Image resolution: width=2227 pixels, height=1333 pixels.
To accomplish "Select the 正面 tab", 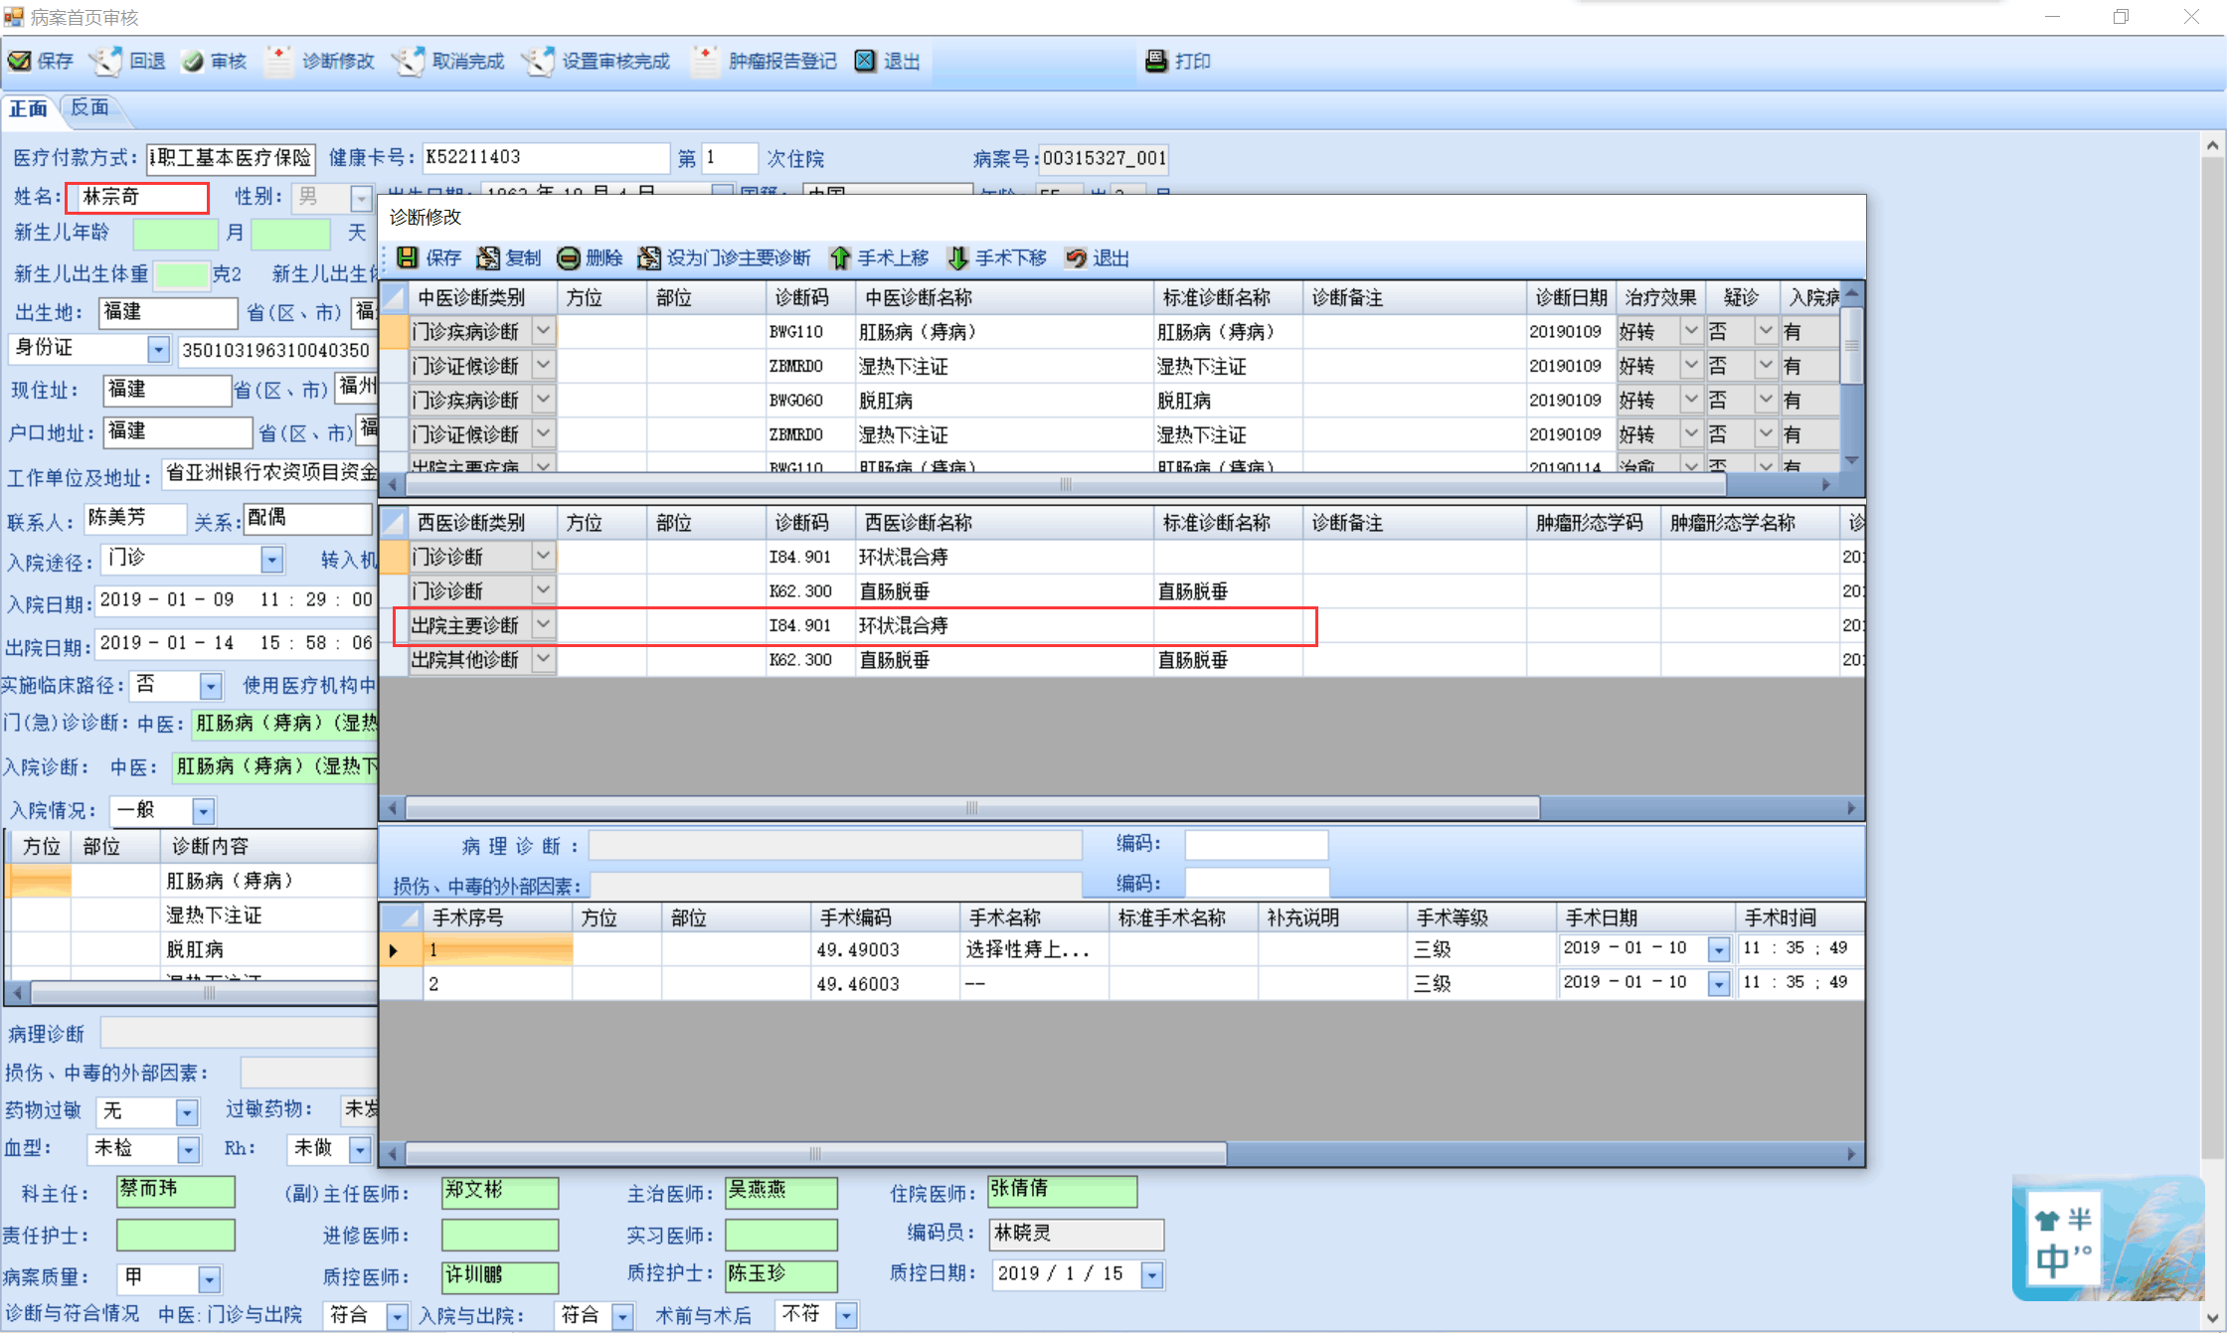I will pyautogui.click(x=29, y=107).
